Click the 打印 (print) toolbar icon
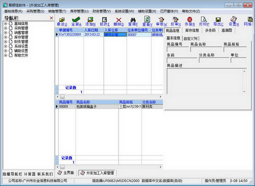Screen dimensions: 255x186 (x=204, y=21)
